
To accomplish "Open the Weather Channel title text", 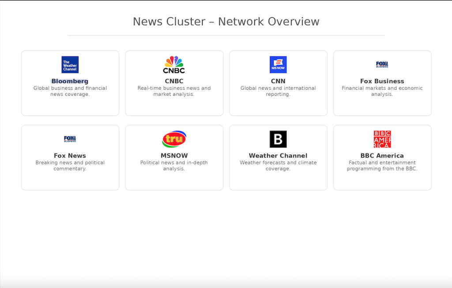I will click(x=278, y=156).
